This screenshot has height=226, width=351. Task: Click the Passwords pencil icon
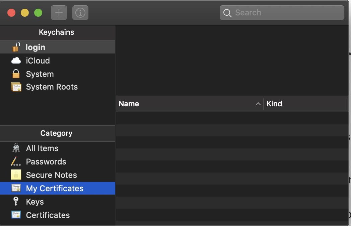coord(16,161)
